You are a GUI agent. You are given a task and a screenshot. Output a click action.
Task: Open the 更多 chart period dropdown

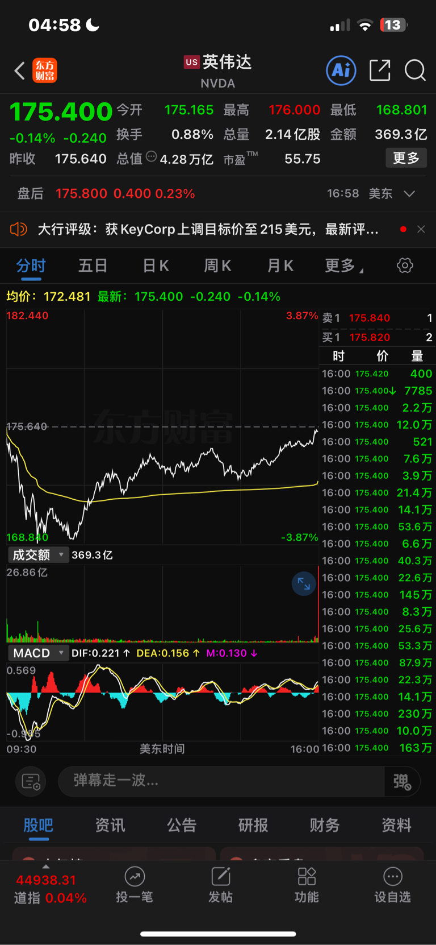(x=344, y=266)
